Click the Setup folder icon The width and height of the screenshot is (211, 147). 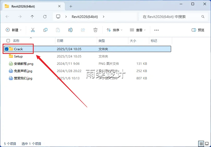tap(11, 56)
